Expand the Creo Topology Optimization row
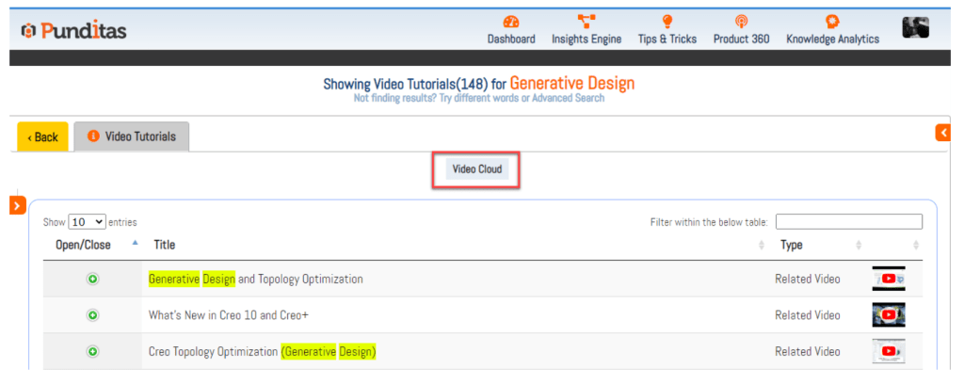 pos(93,351)
